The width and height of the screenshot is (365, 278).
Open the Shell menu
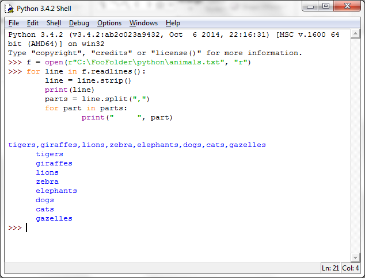coord(54,23)
